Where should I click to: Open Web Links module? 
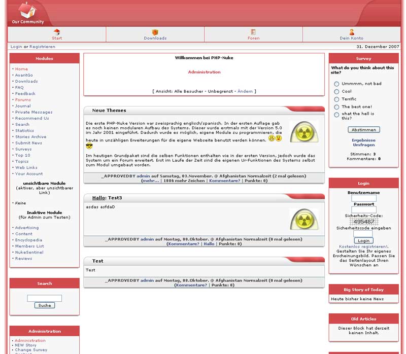26,168
